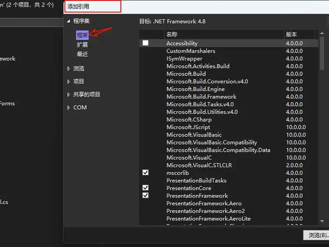Click the list scrollbar up arrow
The width and height of the screenshot is (329, 247).
322,33
